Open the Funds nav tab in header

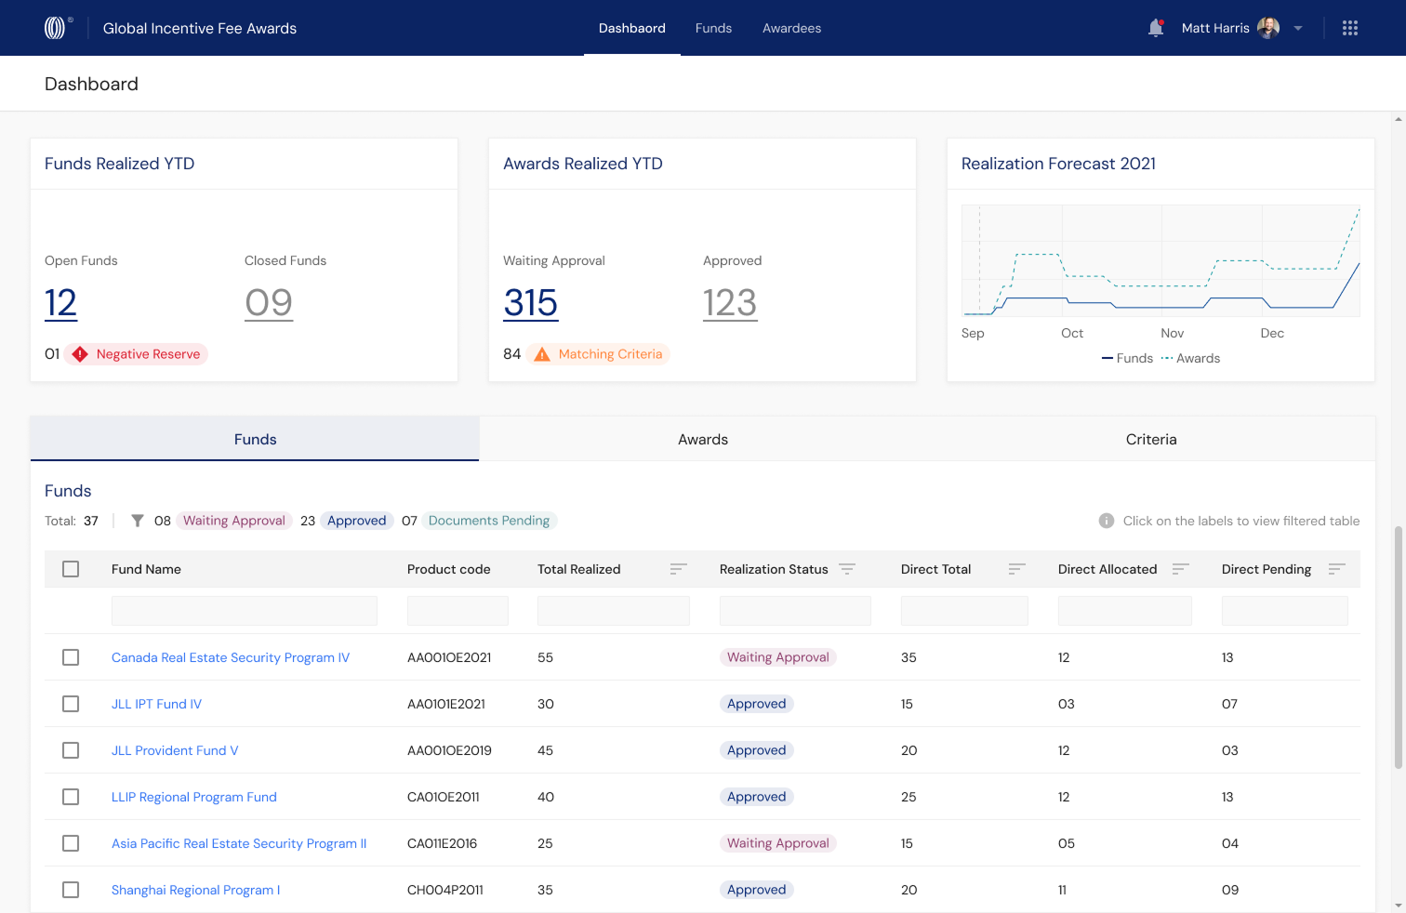tap(713, 28)
